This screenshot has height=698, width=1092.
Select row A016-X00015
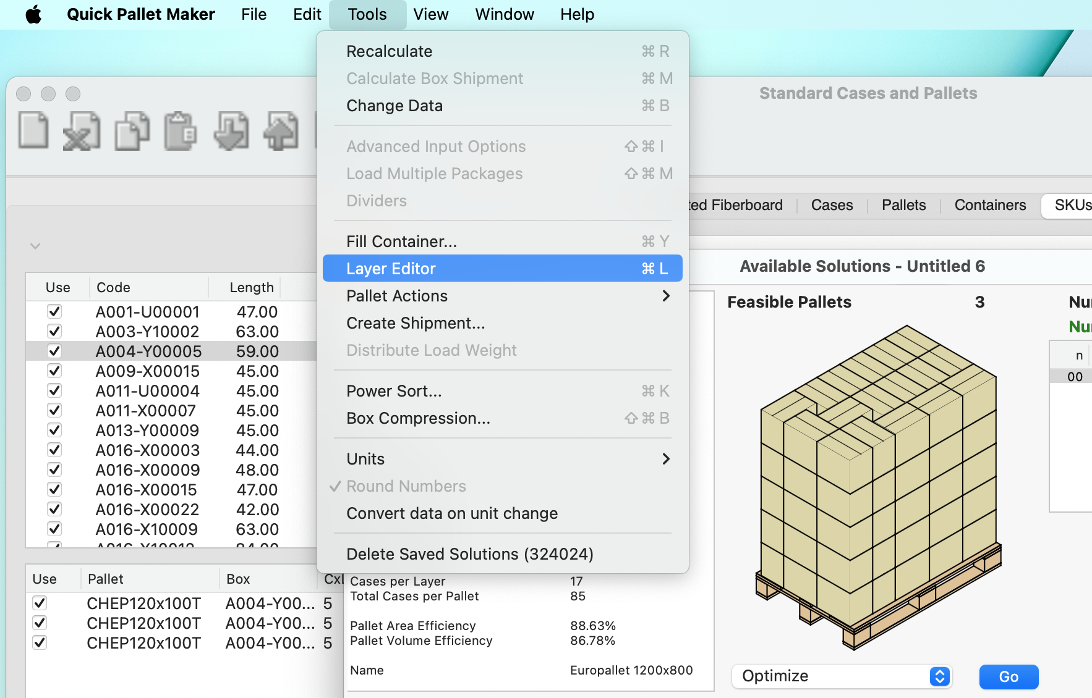point(171,489)
